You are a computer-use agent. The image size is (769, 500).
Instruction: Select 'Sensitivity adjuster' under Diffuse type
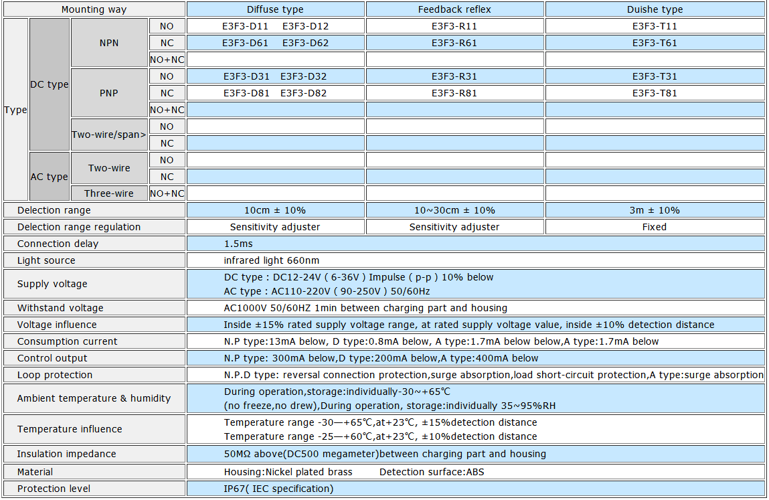tap(275, 227)
